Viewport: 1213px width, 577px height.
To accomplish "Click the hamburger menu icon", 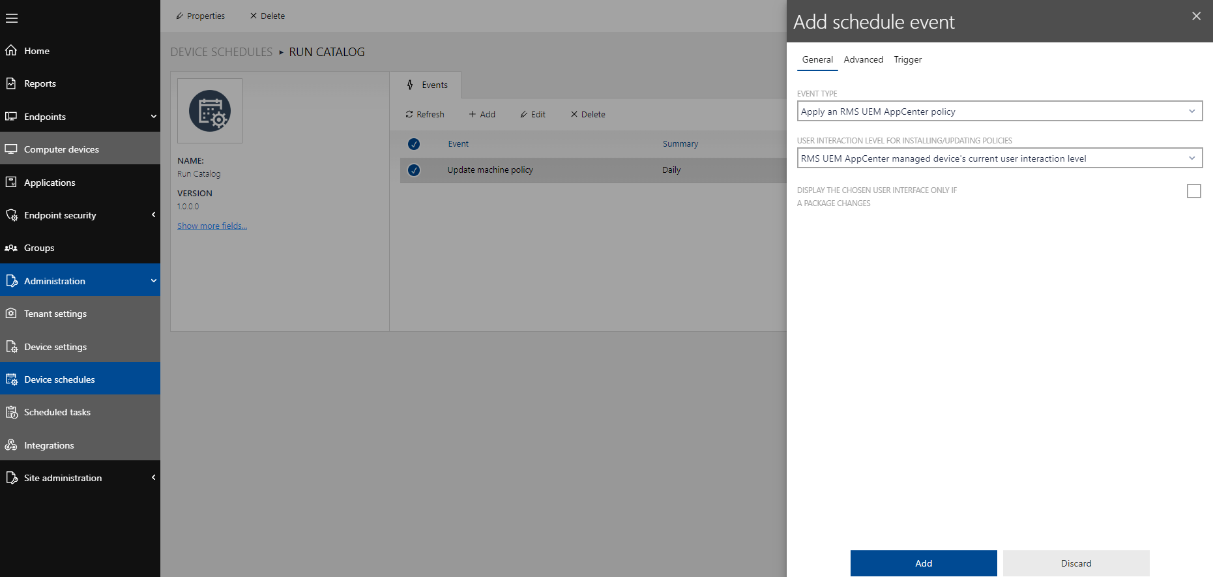I will [x=12, y=18].
